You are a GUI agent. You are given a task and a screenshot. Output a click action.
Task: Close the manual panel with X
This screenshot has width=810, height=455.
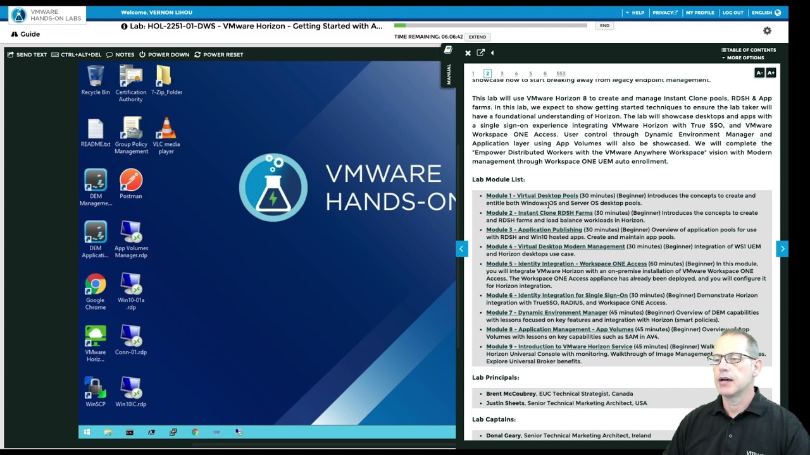pos(468,53)
